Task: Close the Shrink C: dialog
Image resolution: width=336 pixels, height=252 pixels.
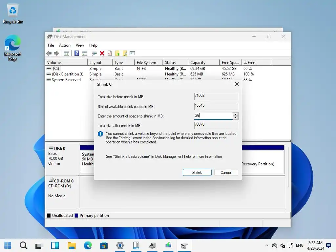Action: pyautogui.click(x=237, y=84)
